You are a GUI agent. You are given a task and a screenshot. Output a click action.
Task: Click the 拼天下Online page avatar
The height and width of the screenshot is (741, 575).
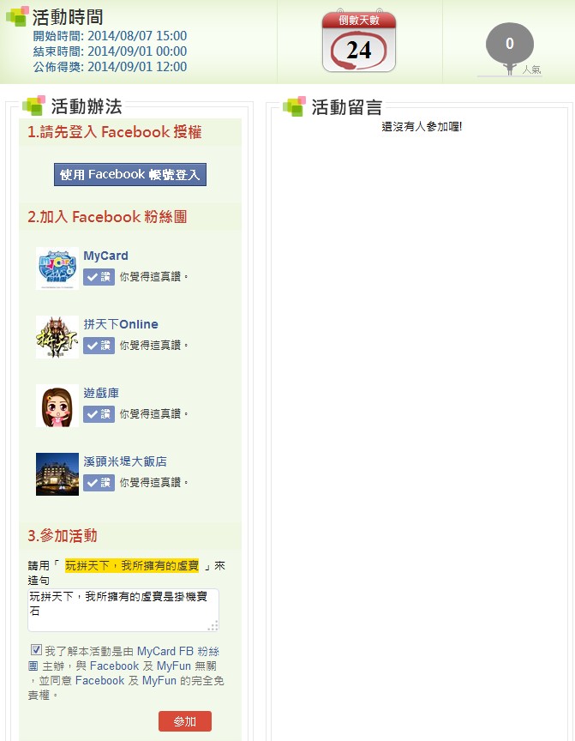coord(57,337)
